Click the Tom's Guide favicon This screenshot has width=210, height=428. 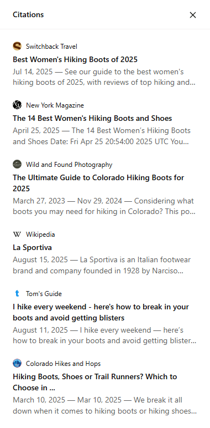point(17,293)
